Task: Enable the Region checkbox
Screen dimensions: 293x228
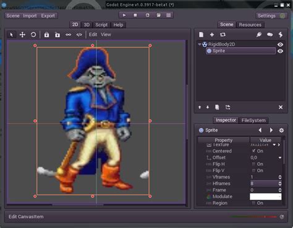Action: 253,203
